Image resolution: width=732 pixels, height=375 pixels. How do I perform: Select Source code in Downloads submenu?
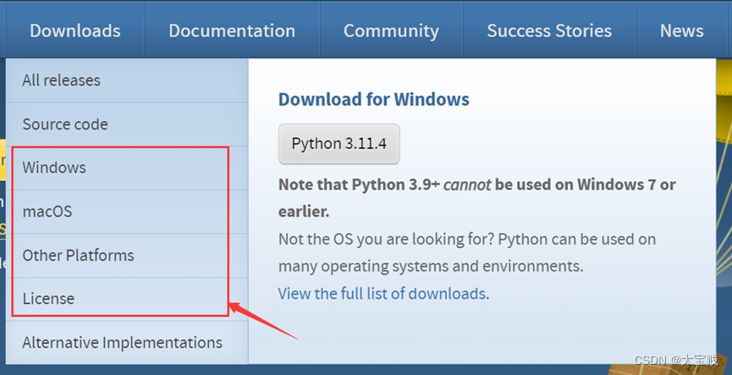tap(127, 124)
